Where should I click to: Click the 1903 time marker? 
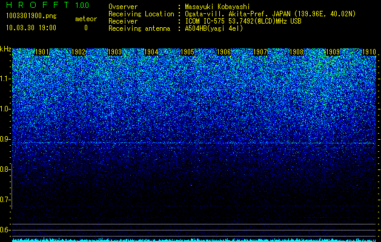point(114,52)
